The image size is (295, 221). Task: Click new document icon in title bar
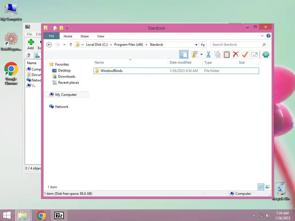pos(55,28)
